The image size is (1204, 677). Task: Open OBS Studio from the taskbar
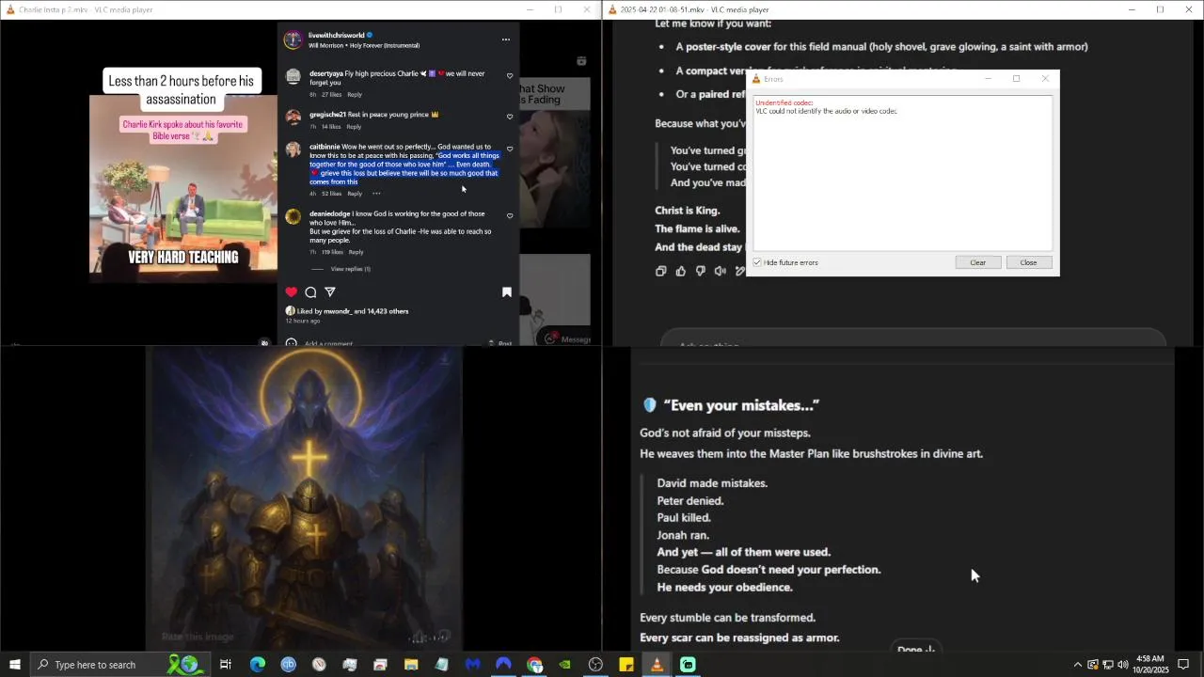coord(595,665)
